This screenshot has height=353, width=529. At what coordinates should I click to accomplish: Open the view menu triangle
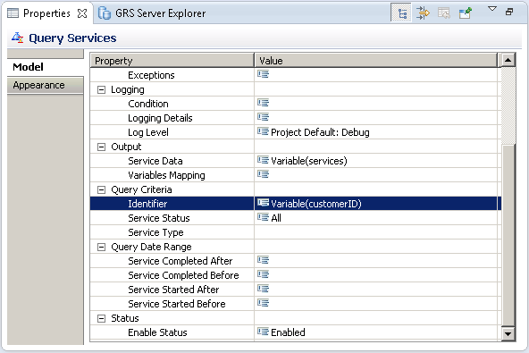tap(492, 9)
